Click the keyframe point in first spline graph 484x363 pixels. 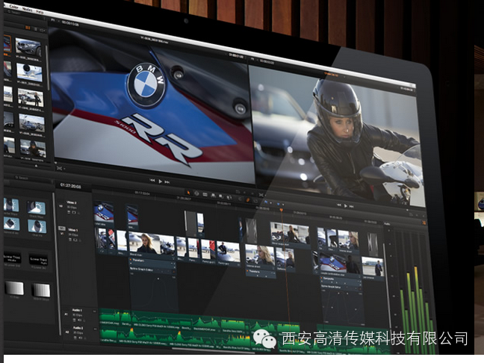tap(158, 279)
